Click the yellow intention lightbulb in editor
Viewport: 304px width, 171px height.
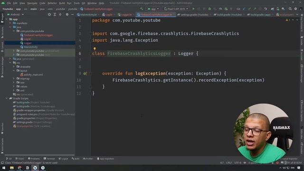pos(95,48)
